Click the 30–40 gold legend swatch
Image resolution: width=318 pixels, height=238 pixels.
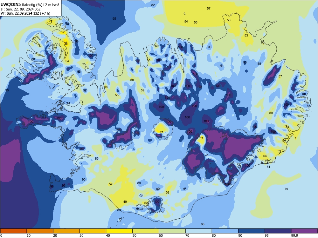[93, 231]
